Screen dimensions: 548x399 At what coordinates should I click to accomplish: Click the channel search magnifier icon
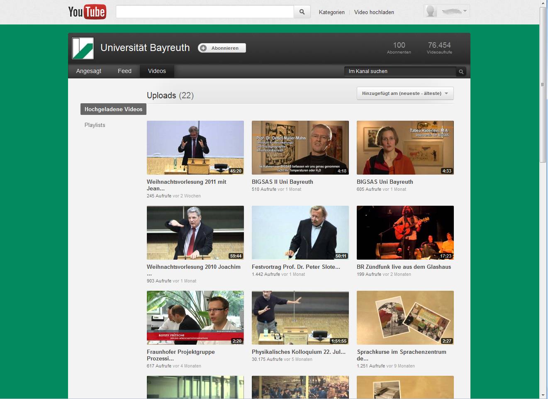(461, 72)
